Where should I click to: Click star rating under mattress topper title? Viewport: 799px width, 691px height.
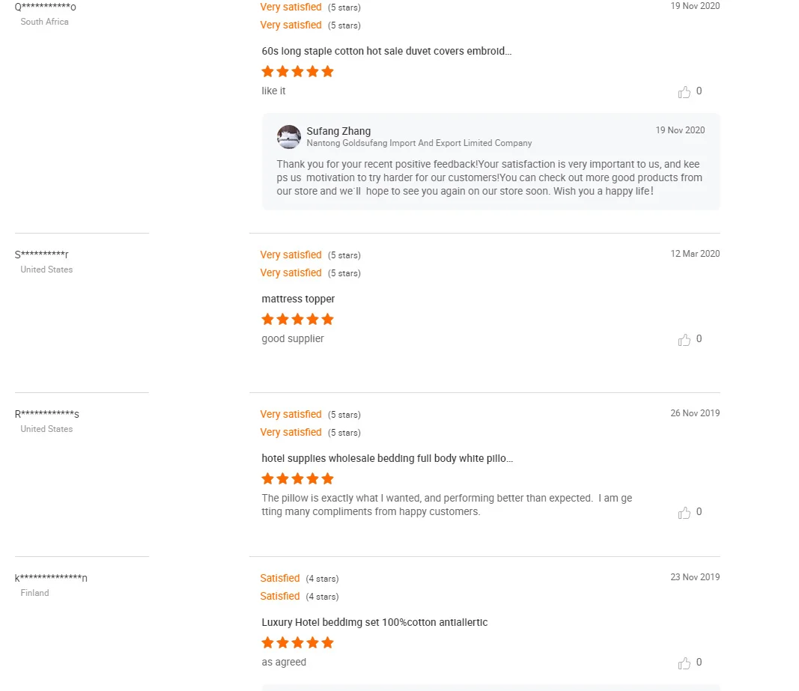[297, 320]
